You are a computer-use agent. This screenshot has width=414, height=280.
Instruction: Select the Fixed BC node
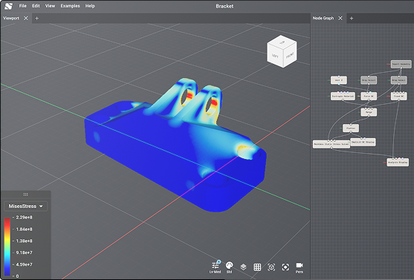tap(398, 96)
